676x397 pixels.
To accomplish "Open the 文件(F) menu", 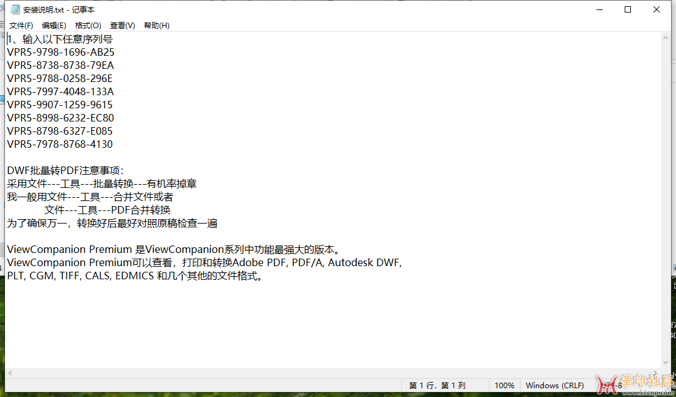I will tap(21, 26).
